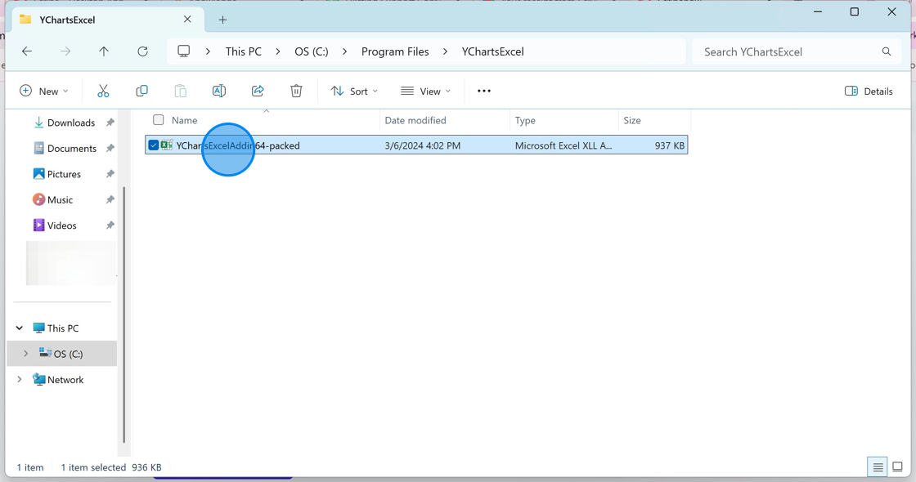
Task: Click the search magnifier icon
Action: coord(887,51)
